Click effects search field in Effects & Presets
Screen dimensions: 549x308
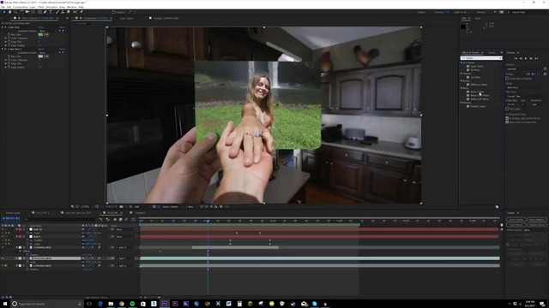point(481,58)
